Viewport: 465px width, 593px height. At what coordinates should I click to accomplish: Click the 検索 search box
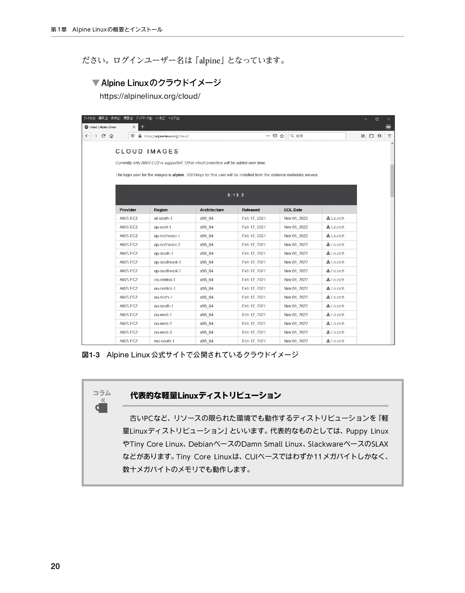[x=317, y=136]
